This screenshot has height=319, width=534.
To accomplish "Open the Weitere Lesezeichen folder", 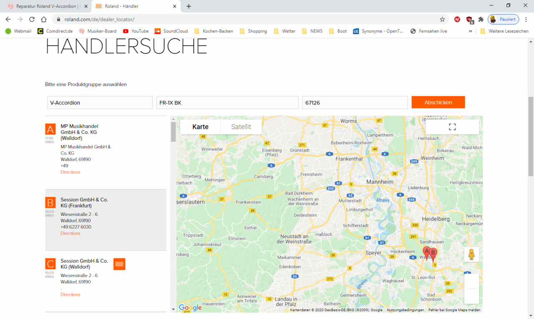I will [x=504, y=31].
